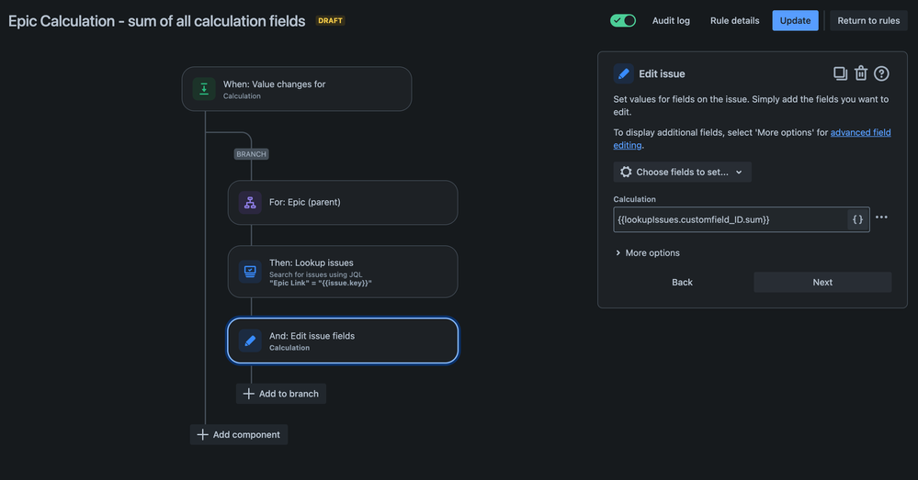Click the trash delete component icon
Viewport: 918px width, 480px height.
coord(861,73)
